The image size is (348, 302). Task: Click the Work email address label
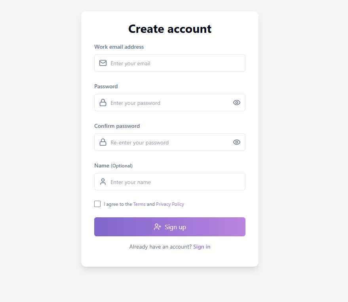(119, 47)
